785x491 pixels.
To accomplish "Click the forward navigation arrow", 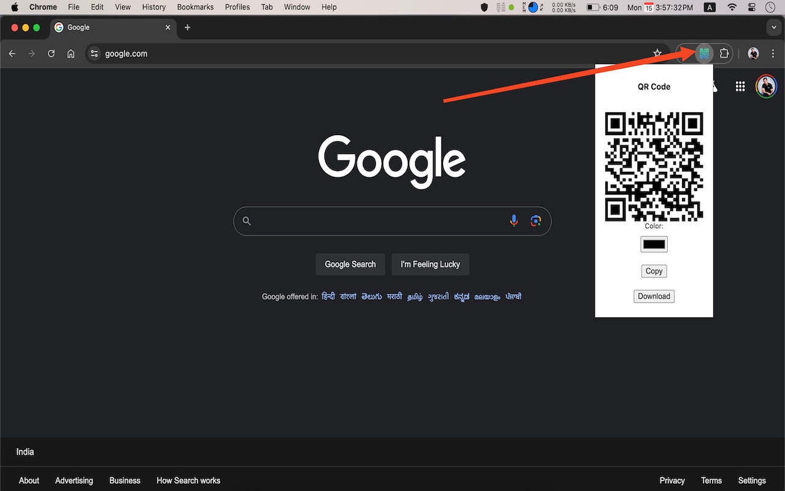I will (32, 53).
